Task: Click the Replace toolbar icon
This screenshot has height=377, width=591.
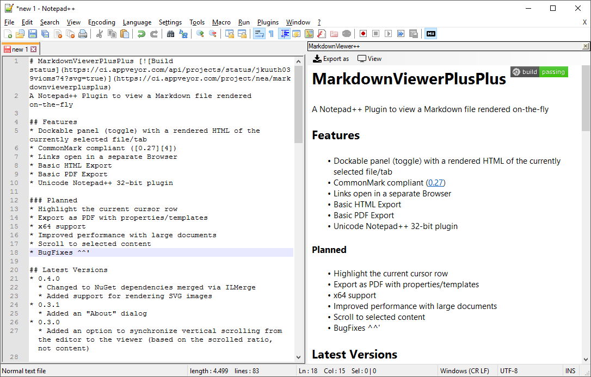Action: point(183,33)
